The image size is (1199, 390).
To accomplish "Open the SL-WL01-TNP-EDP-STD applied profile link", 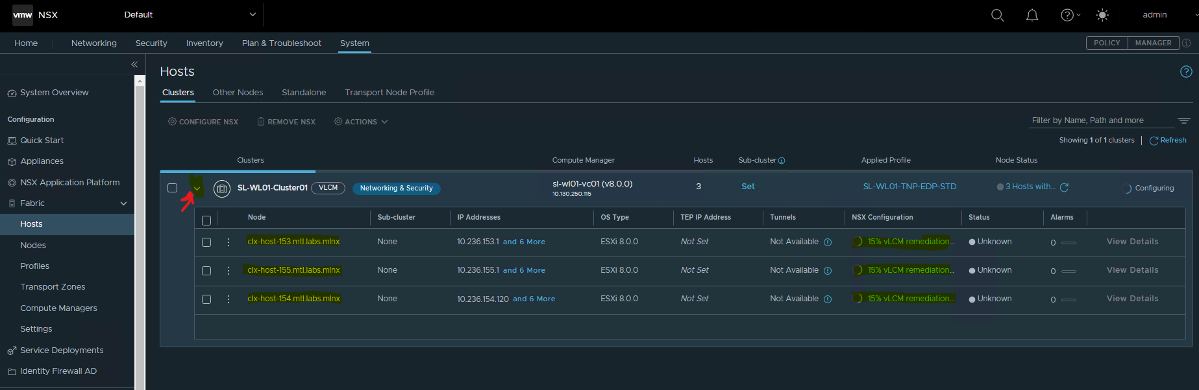I will pos(909,187).
